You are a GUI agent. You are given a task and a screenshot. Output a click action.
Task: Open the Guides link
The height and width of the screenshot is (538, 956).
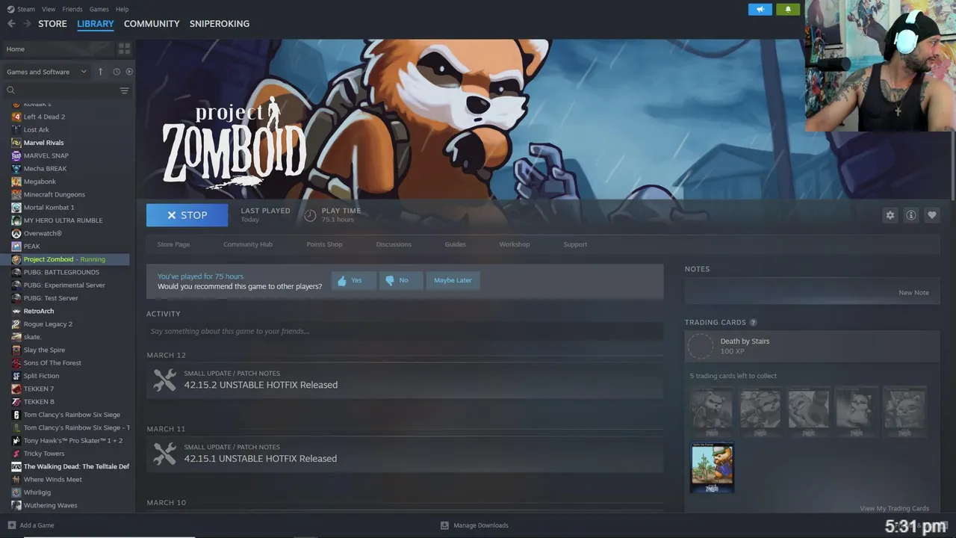[x=455, y=244]
